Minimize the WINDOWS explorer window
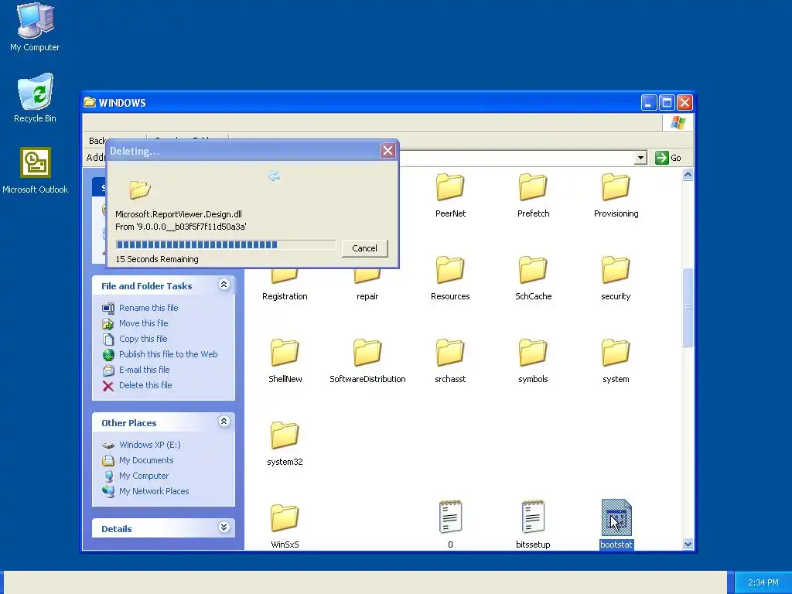This screenshot has height=594, width=792. 649,103
